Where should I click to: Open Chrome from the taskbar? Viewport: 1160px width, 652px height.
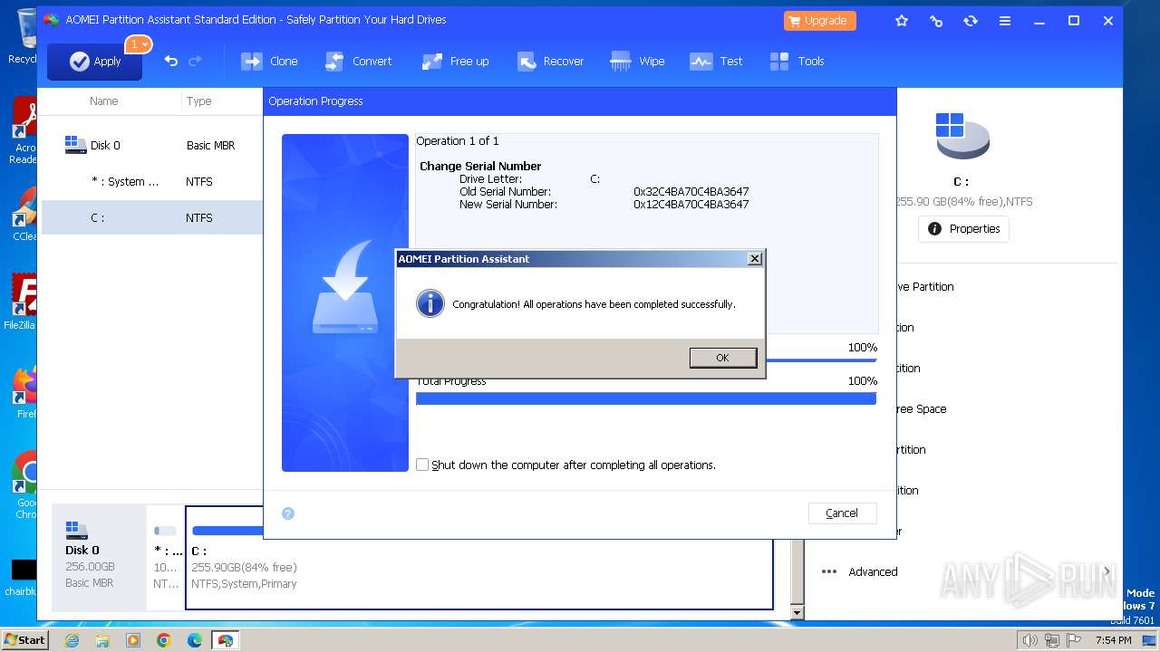tap(164, 640)
